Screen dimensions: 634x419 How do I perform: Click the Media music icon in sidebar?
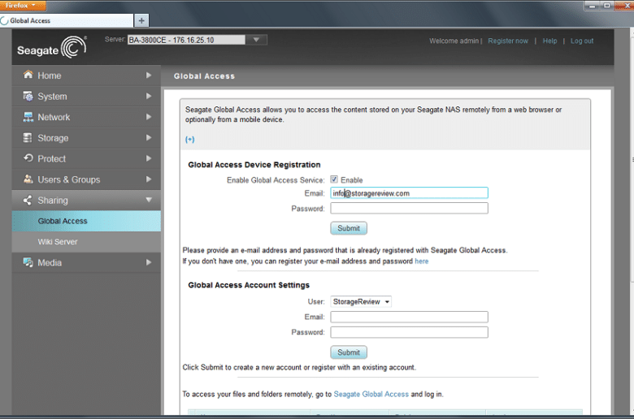coord(28,262)
